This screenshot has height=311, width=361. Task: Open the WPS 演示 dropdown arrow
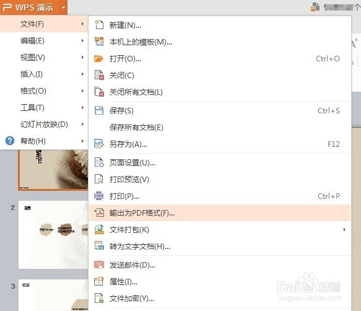[63, 7]
